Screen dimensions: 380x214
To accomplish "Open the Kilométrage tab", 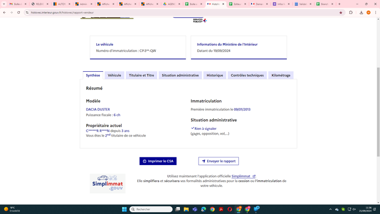I will pos(281,75).
